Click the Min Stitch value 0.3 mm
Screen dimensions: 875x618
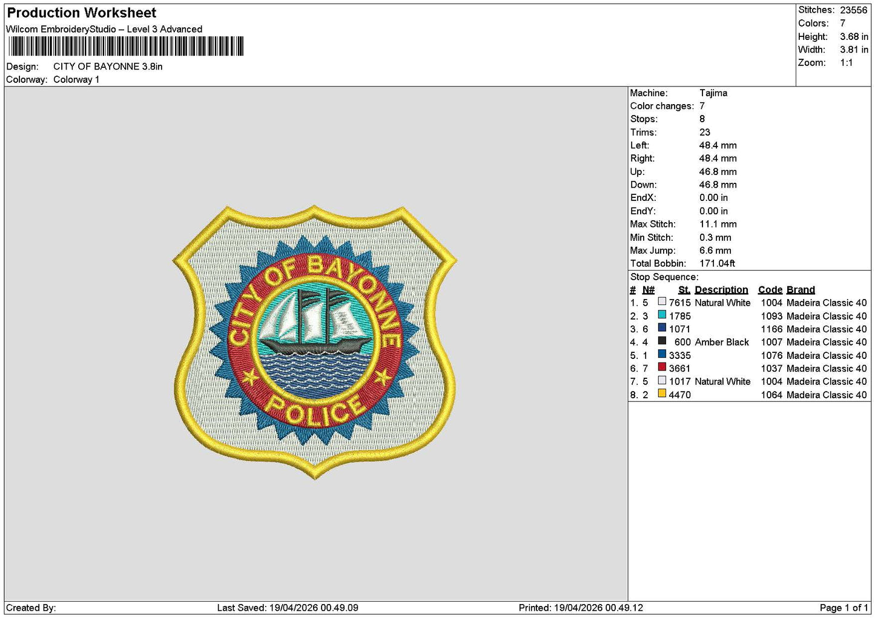tap(715, 238)
